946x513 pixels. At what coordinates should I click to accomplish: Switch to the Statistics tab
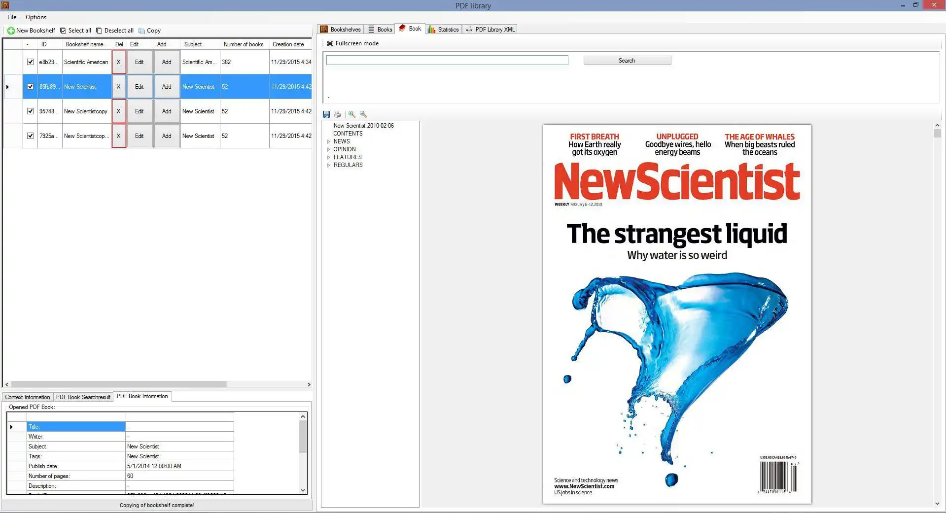[x=443, y=30]
